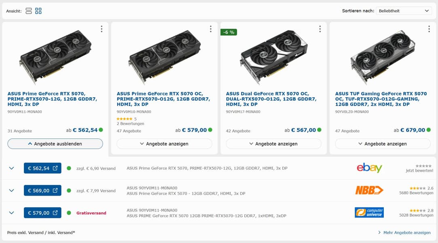Switch to list view layout
Image resolution: width=438 pixels, height=243 pixels.
point(29,11)
